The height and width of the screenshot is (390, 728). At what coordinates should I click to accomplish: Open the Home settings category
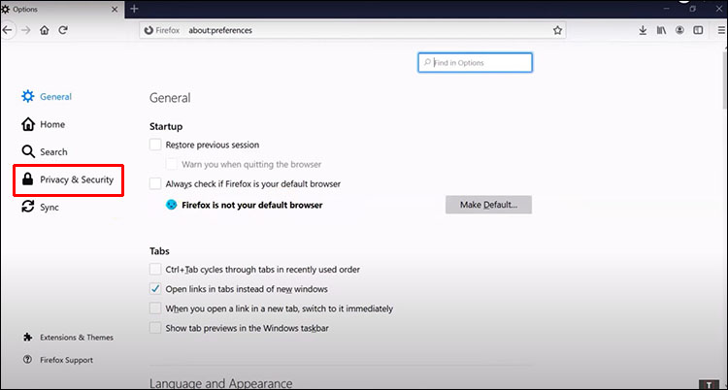[x=43, y=124]
